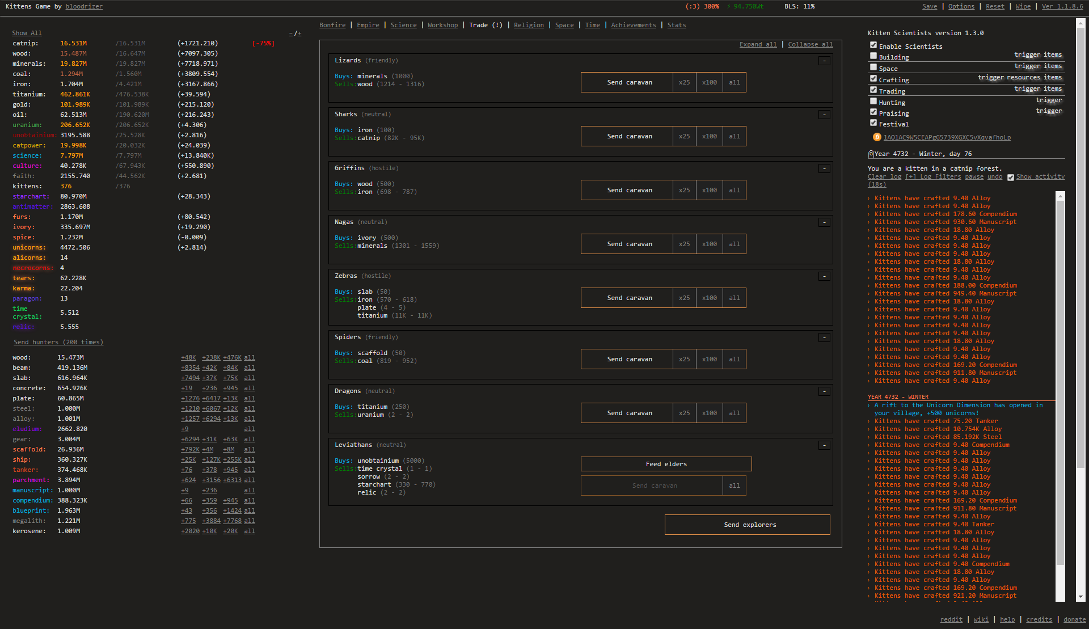Collapse the Zebras trade panel with minus button
The height and width of the screenshot is (629, 1089).
(x=824, y=276)
